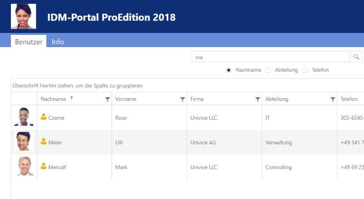Switch to the Benutzer tab
Viewport: 364px width, 199px height.
point(28,41)
